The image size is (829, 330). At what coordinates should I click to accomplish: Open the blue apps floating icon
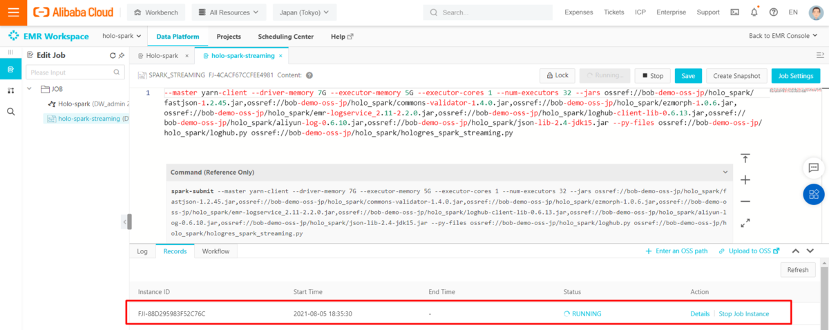(814, 195)
